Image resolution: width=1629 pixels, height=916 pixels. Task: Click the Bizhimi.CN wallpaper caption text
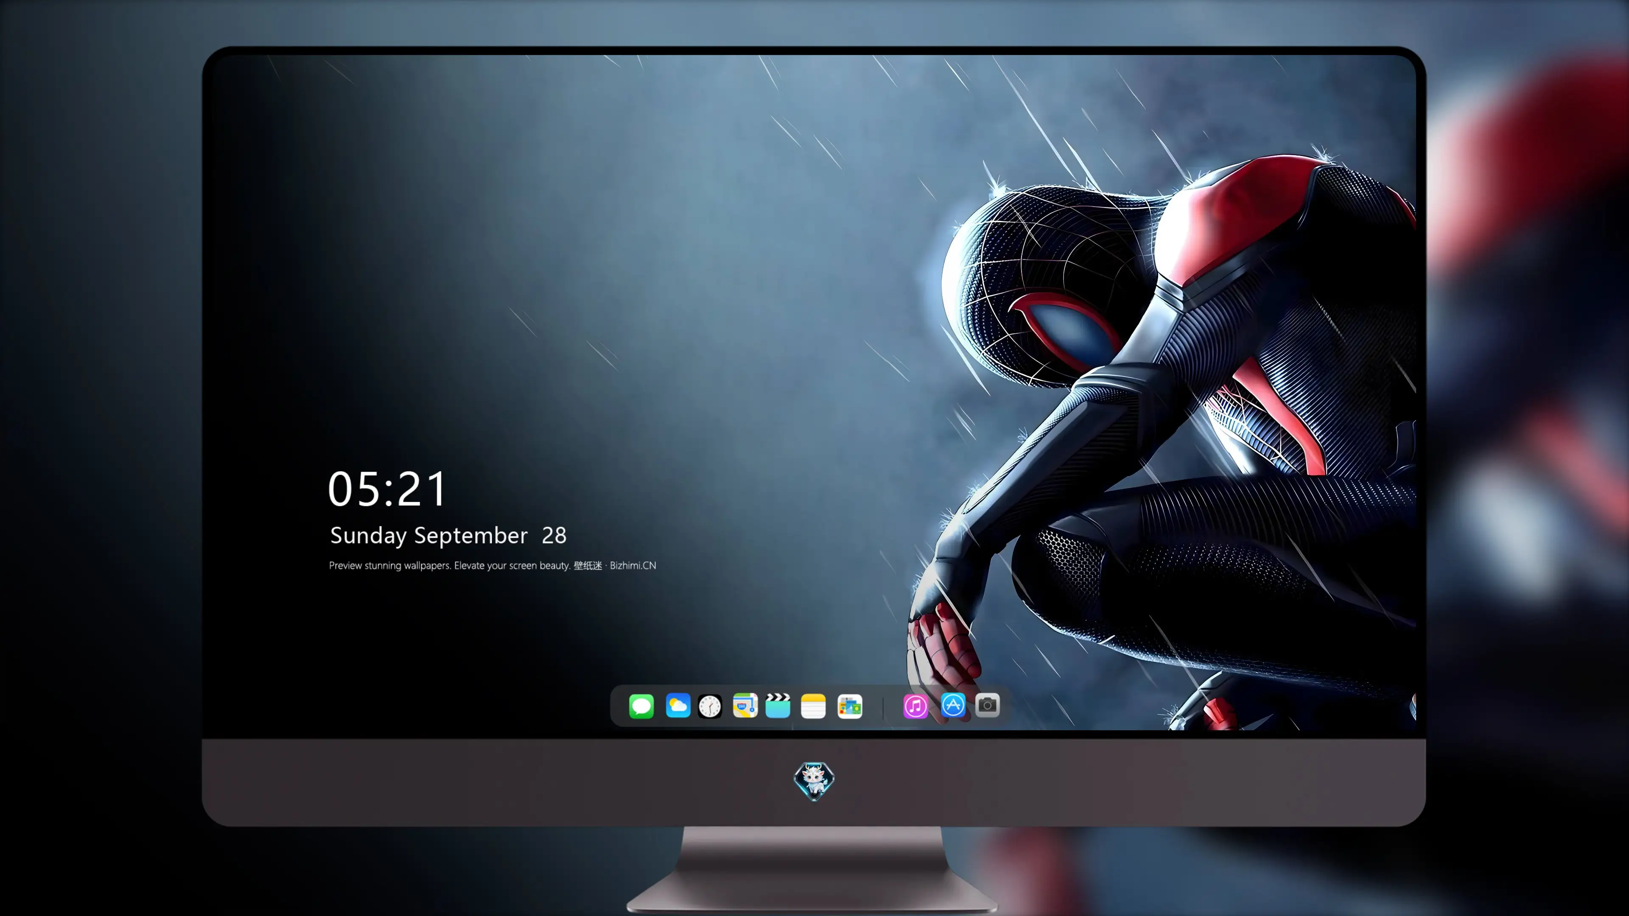[x=493, y=565]
